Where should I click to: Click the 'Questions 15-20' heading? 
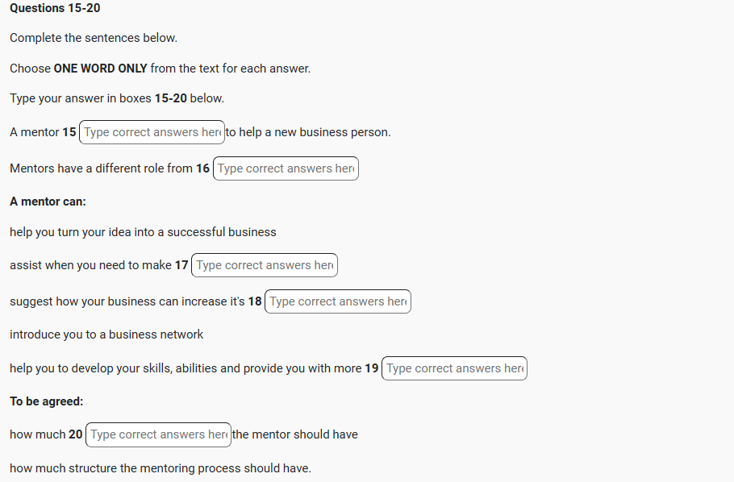(55, 8)
